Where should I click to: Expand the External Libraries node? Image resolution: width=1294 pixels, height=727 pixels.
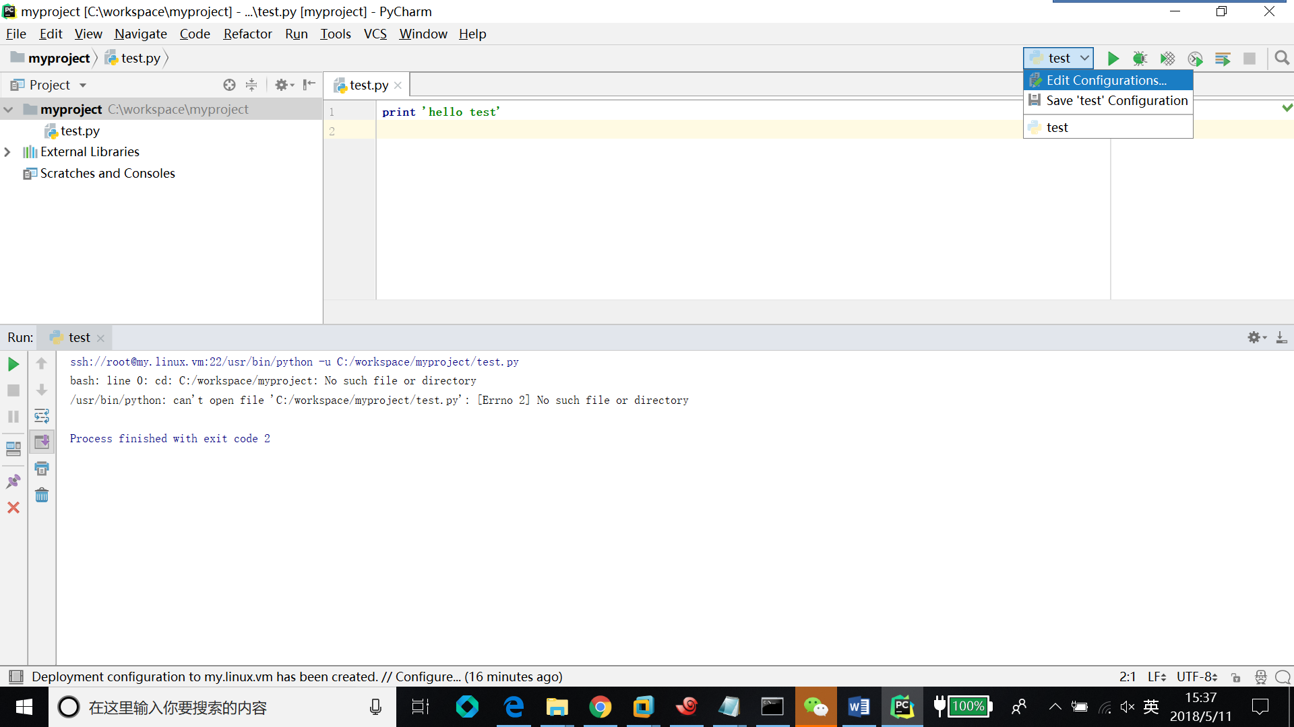(7, 152)
